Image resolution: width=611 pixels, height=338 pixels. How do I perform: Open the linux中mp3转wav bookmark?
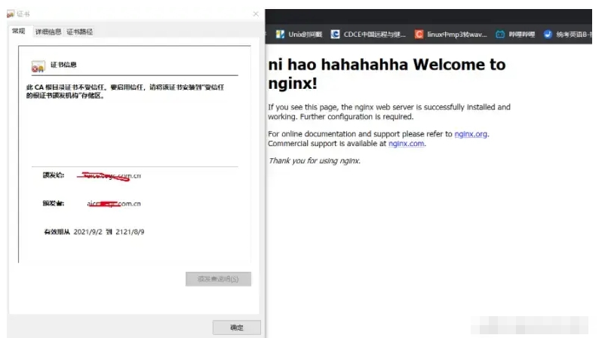451,34
